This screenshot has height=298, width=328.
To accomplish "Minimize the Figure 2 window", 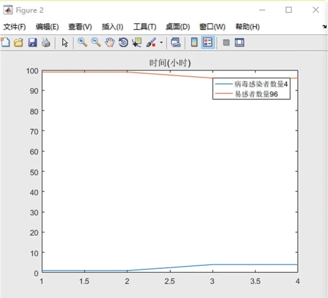I will point(262,10).
